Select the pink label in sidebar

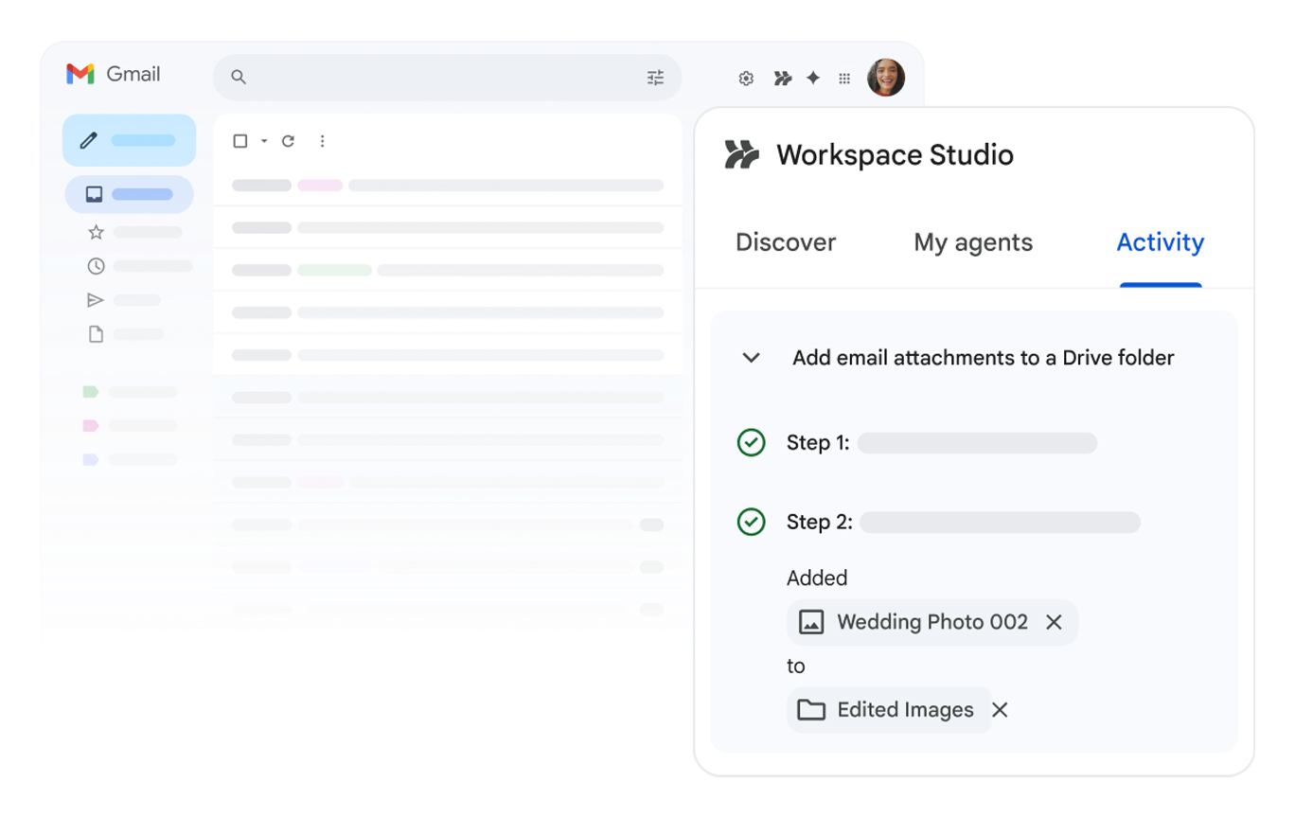point(91,425)
